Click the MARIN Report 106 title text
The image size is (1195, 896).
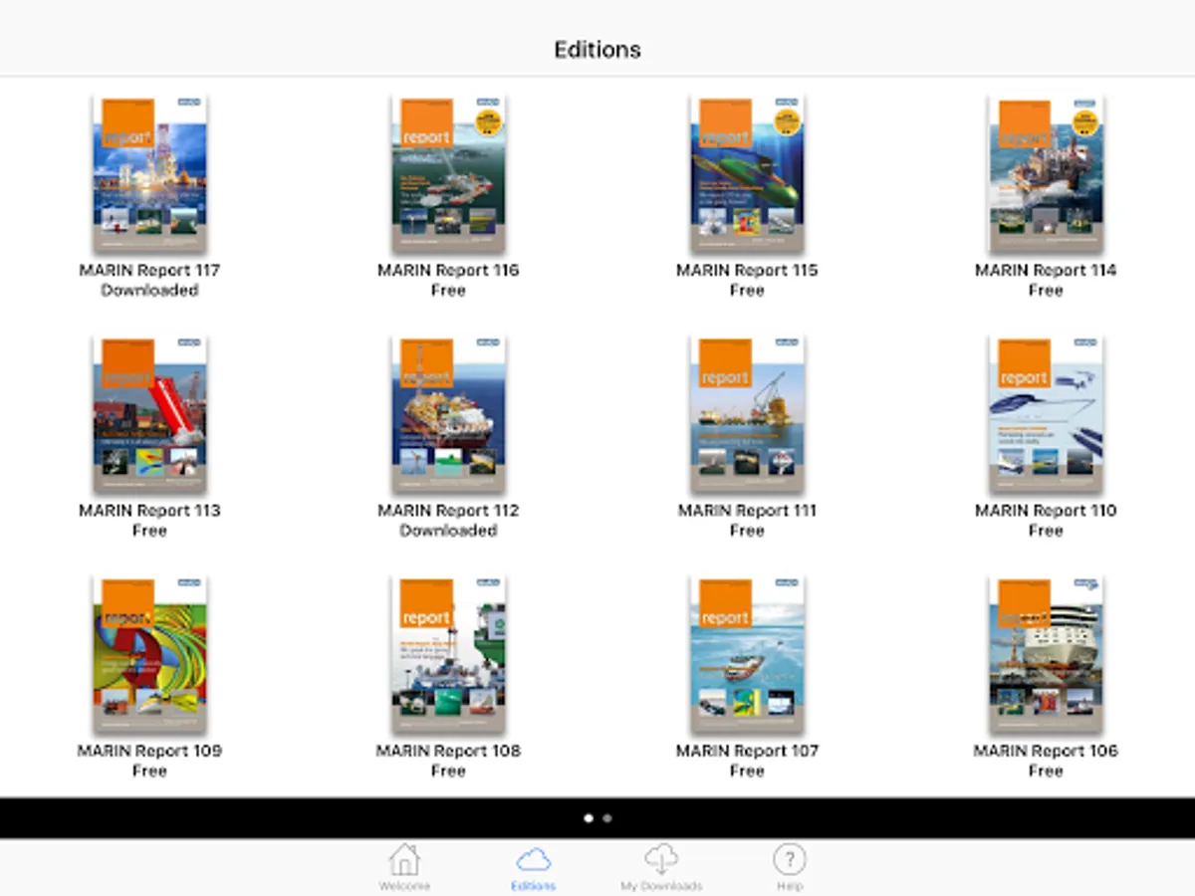pyautogui.click(x=1046, y=751)
